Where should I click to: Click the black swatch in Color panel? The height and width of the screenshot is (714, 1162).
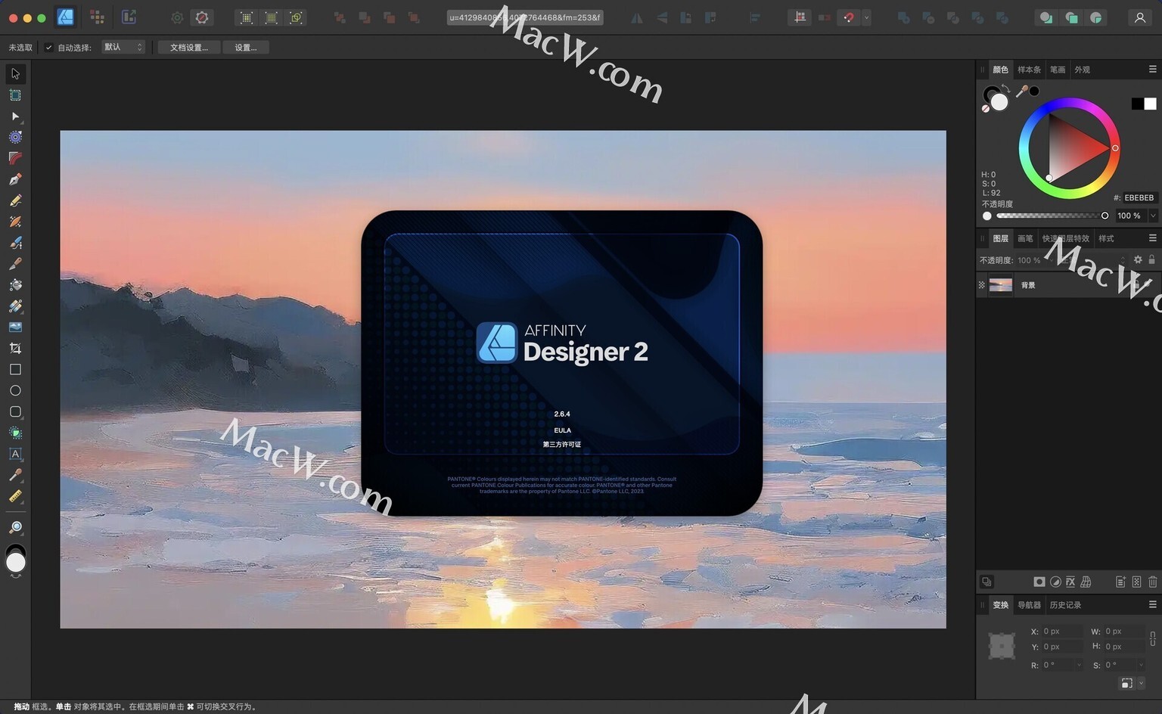point(1137,104)
